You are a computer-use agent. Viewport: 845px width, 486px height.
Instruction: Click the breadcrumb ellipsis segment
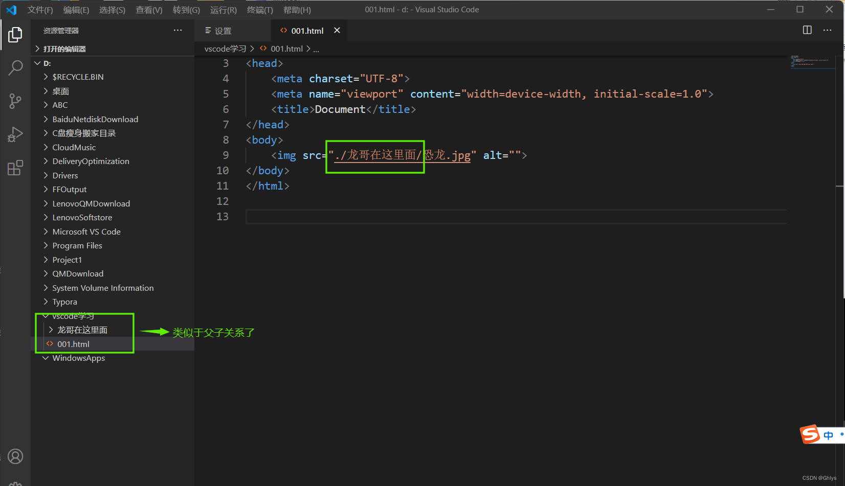[x=316, y=49]
